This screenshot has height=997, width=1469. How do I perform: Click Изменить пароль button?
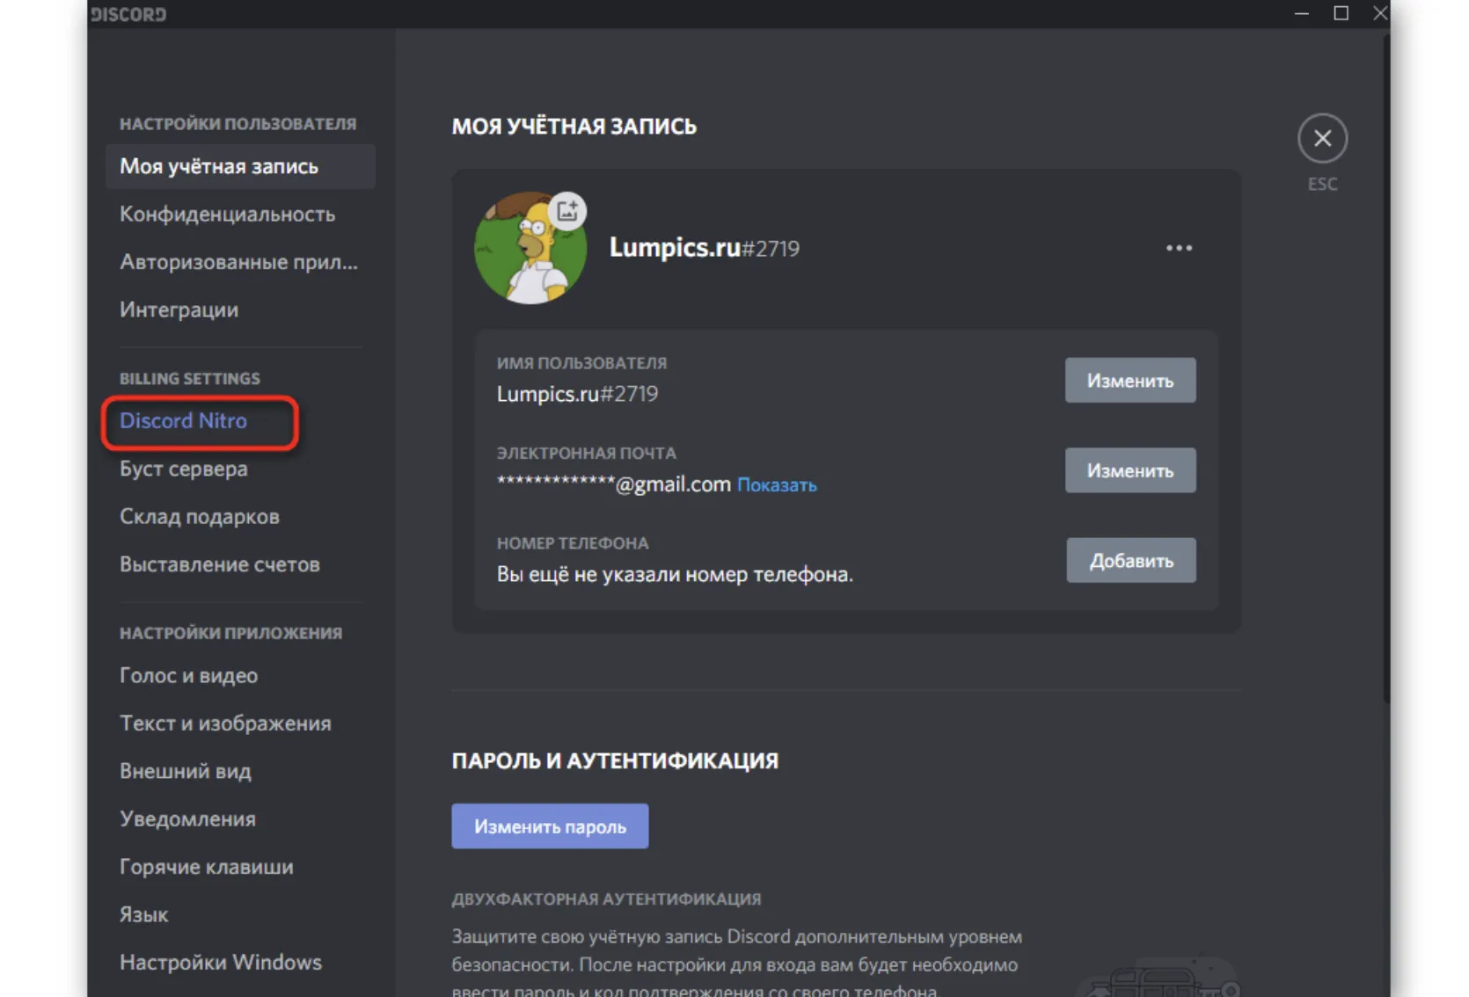[550, 826]
